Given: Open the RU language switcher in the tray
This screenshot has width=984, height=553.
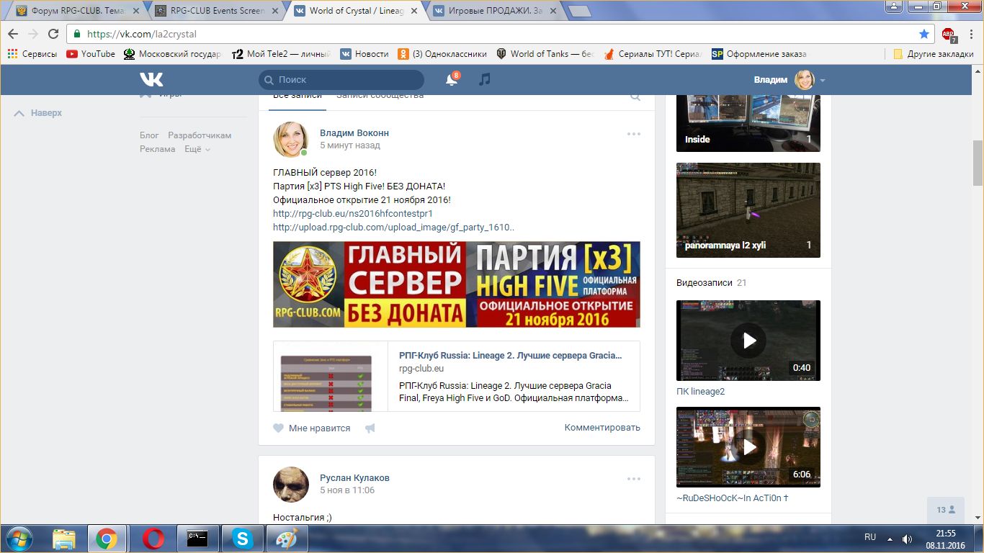Looking at the screenshot, I should click(x=870, y=537).
